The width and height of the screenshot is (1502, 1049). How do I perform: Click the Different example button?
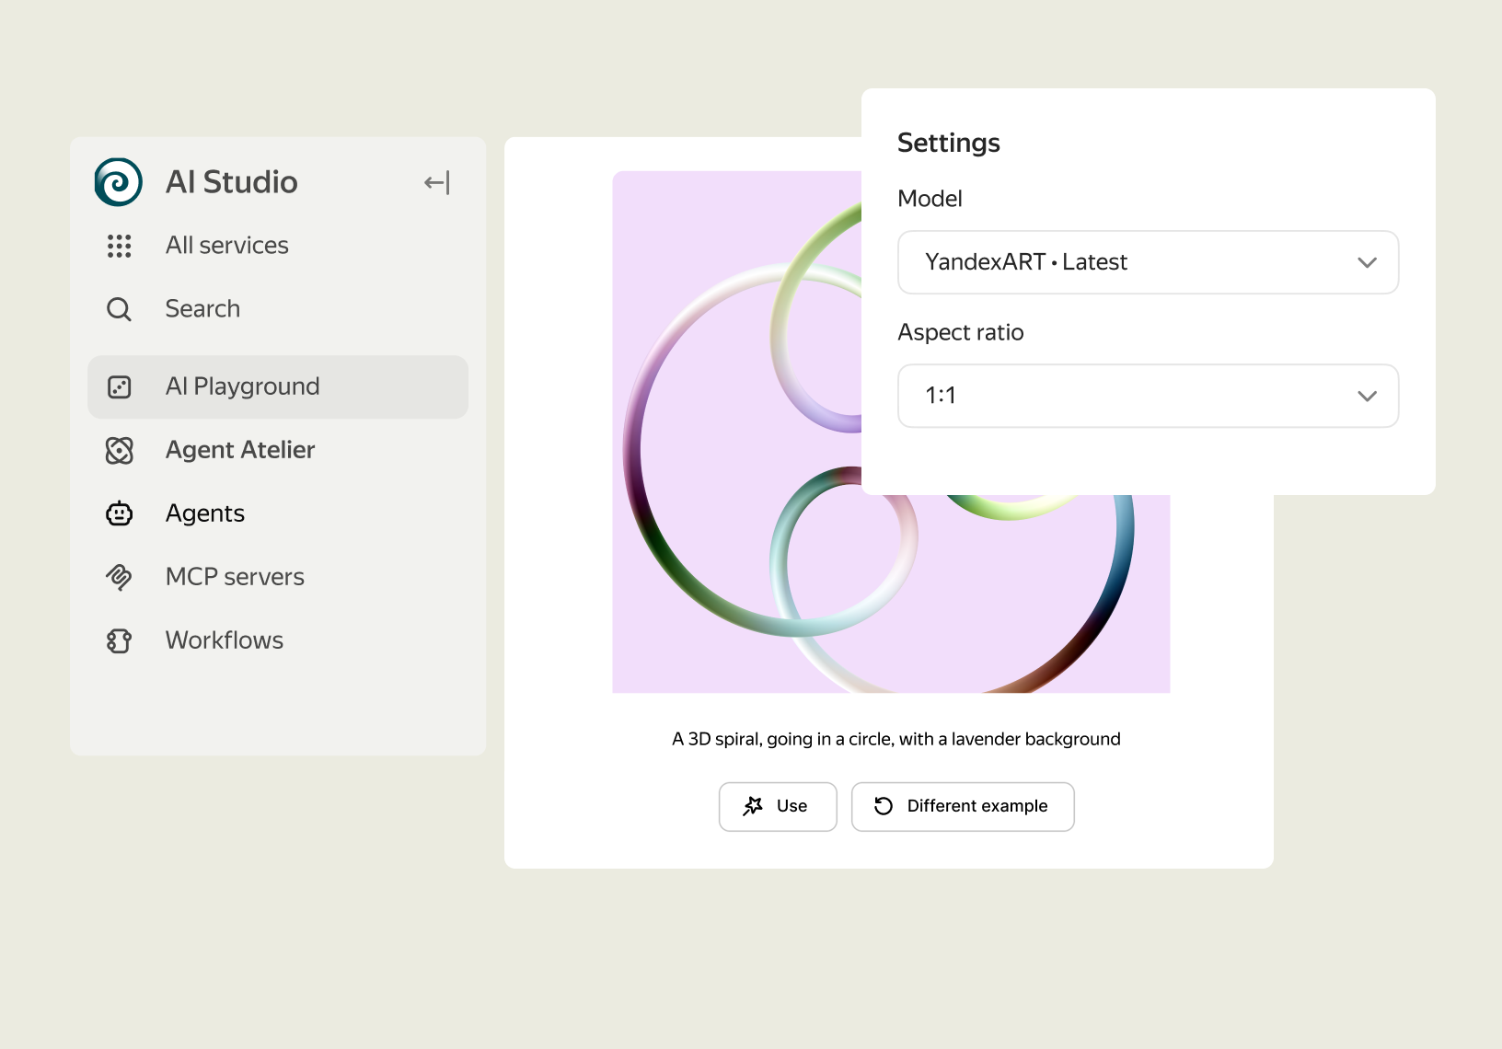pyautogui.click(x=963, y=806)
